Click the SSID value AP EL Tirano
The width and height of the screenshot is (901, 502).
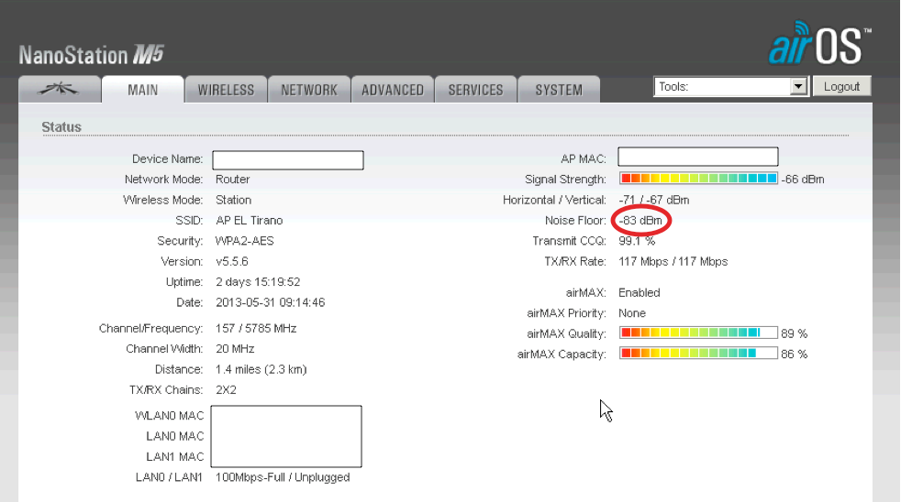(249, 221)
